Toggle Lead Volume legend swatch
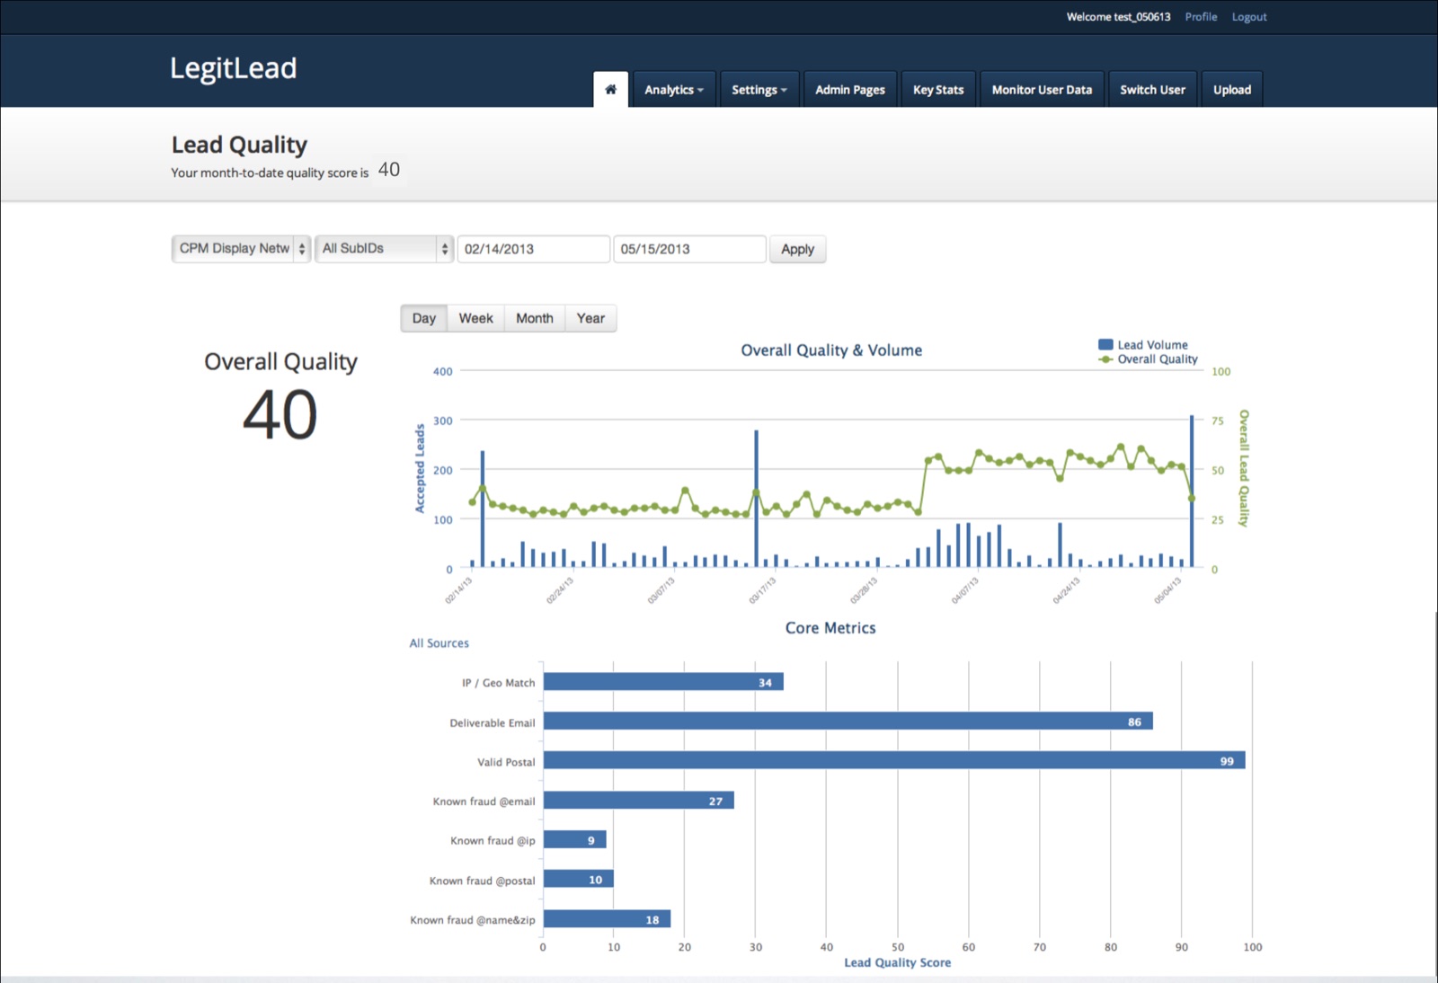Viewport: 1438px width, 983px height. point(1105,344)
